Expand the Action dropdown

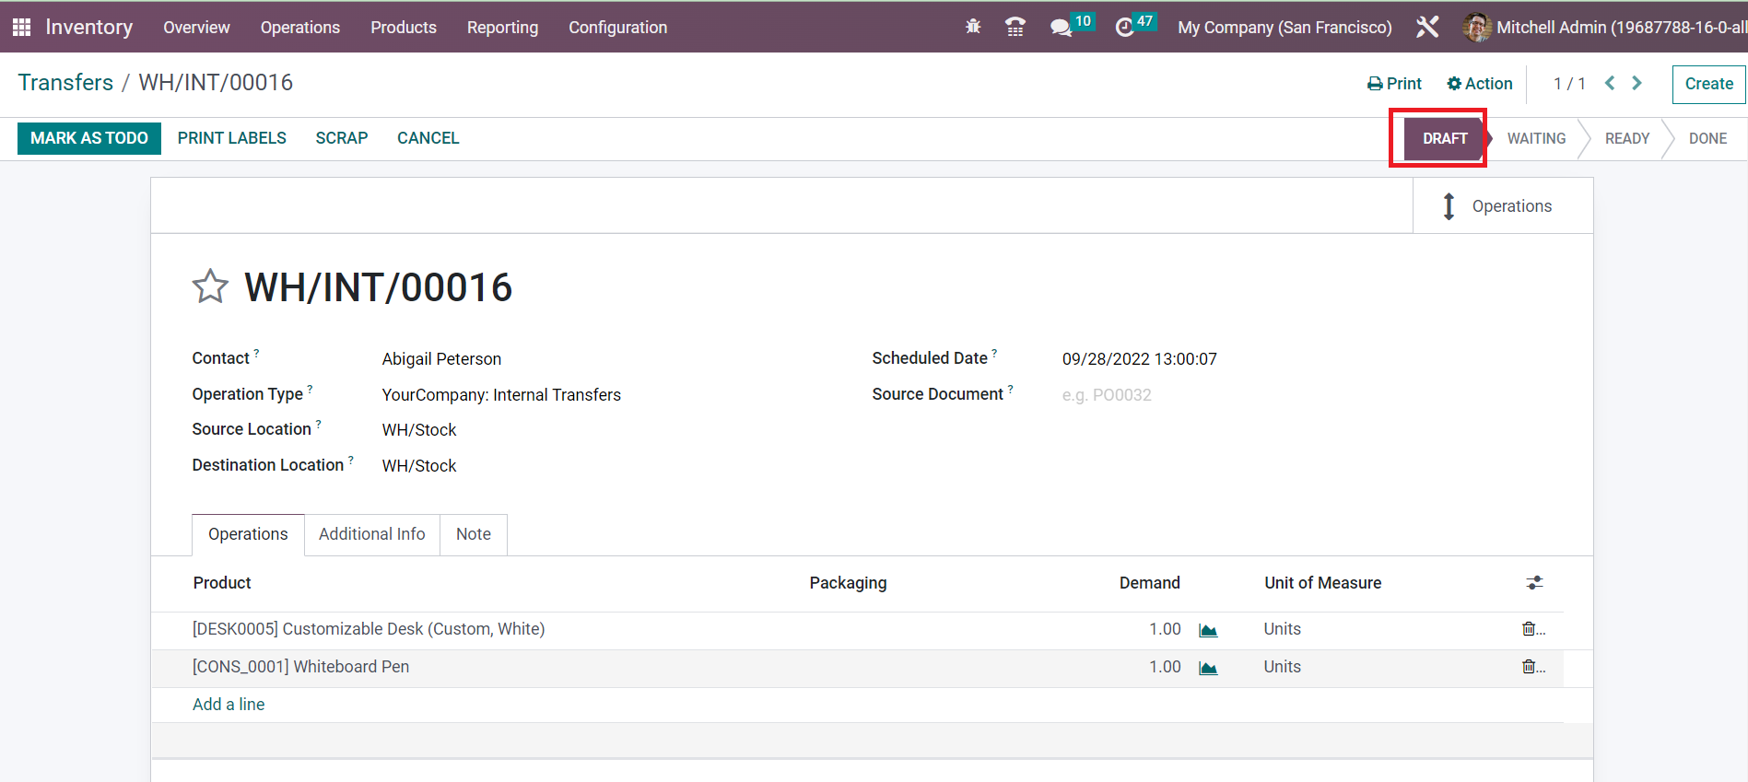tap(1480, 84)
